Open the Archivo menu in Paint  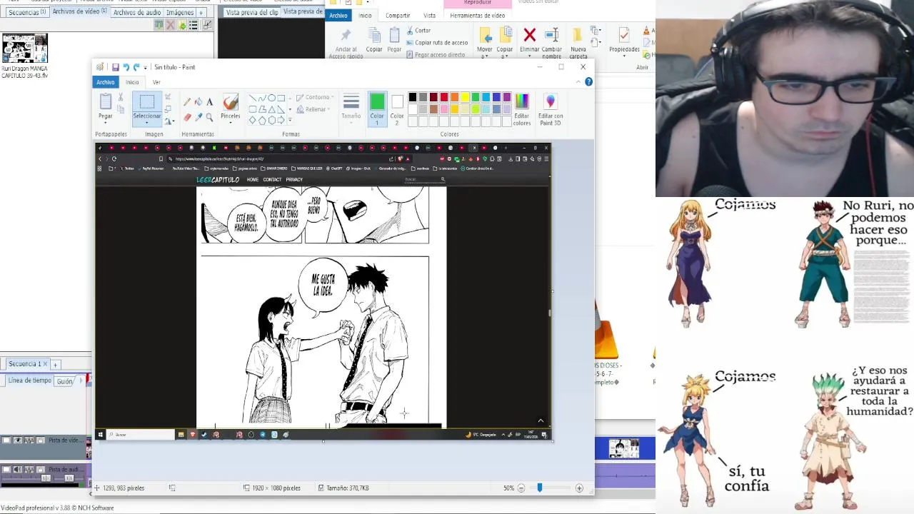[x=106, y=82]
